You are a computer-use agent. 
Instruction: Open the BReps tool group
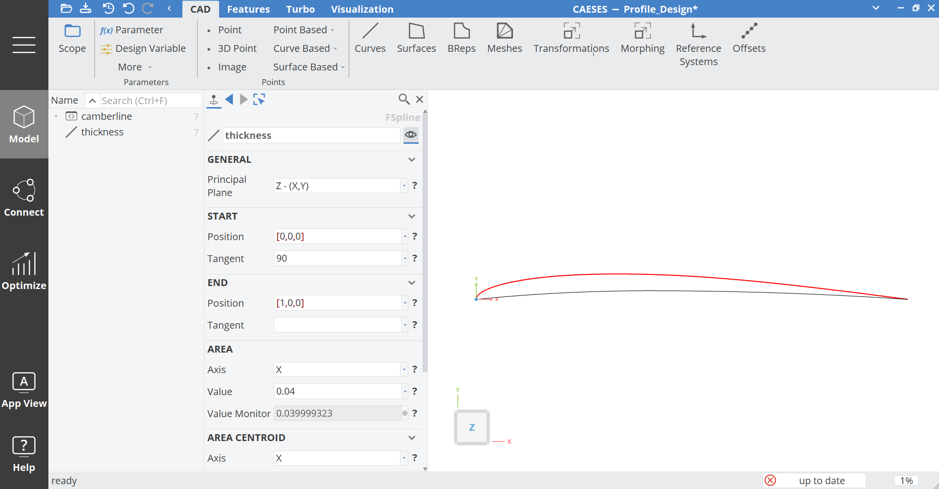(x=462, y=39)
